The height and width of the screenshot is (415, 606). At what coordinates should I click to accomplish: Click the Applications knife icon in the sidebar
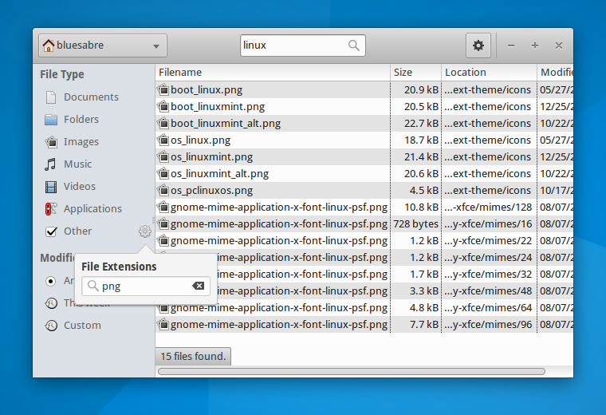click(x=51, y=209)
